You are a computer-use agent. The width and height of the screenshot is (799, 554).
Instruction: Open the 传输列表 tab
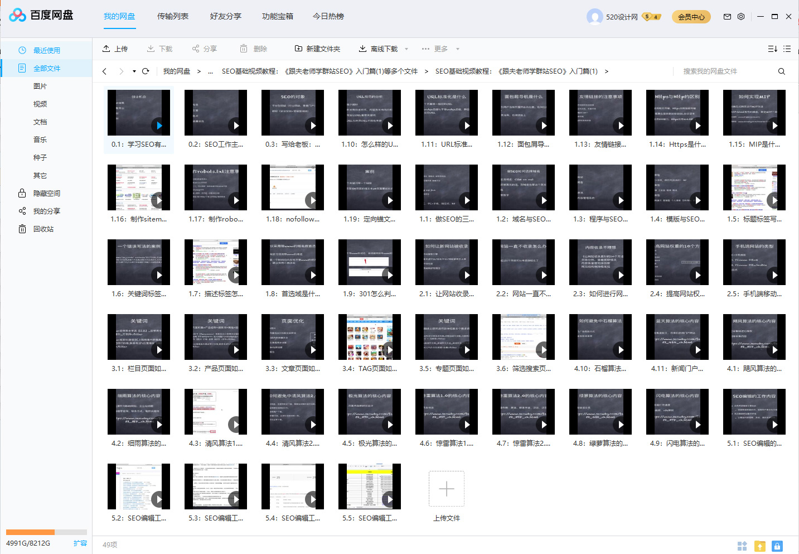click(173, 16)
